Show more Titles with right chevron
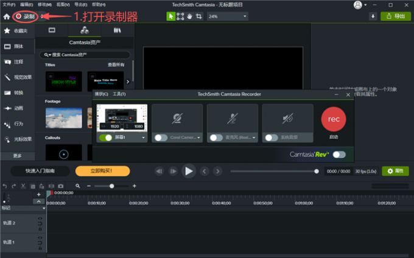The height and width of the screenshot is (258, 414). (128, 82)
